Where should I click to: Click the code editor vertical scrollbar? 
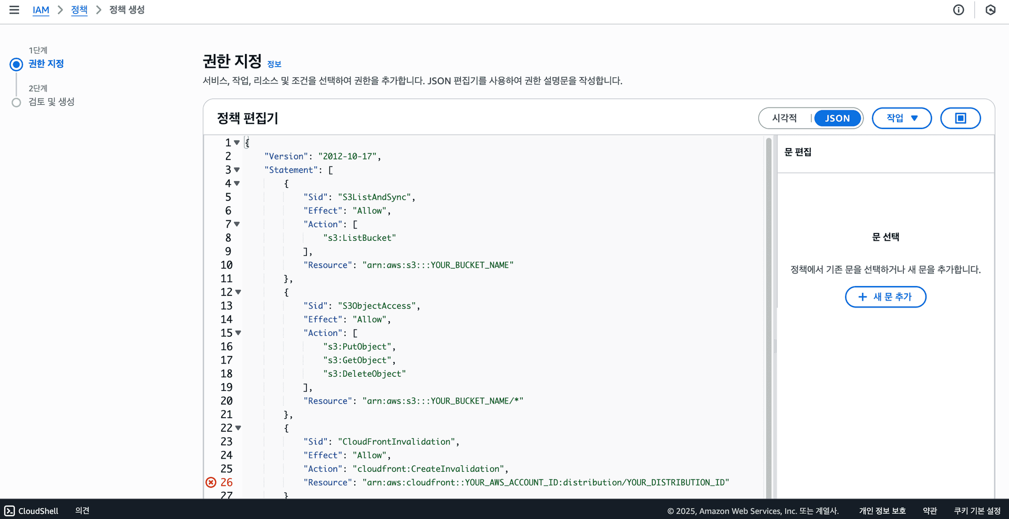point(768,315)
